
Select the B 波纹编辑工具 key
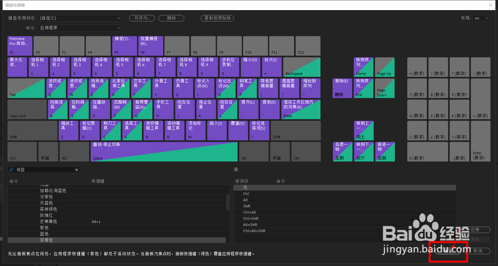click(153, 131)
